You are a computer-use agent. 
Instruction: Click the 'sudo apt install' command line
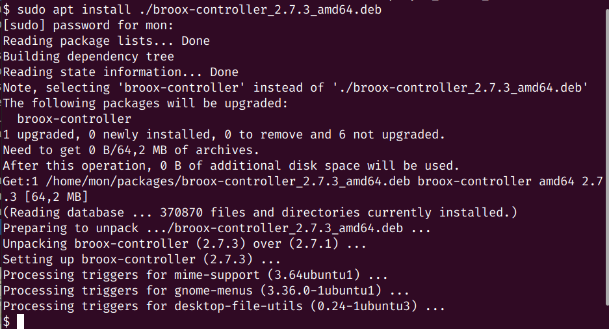[192, 10]
